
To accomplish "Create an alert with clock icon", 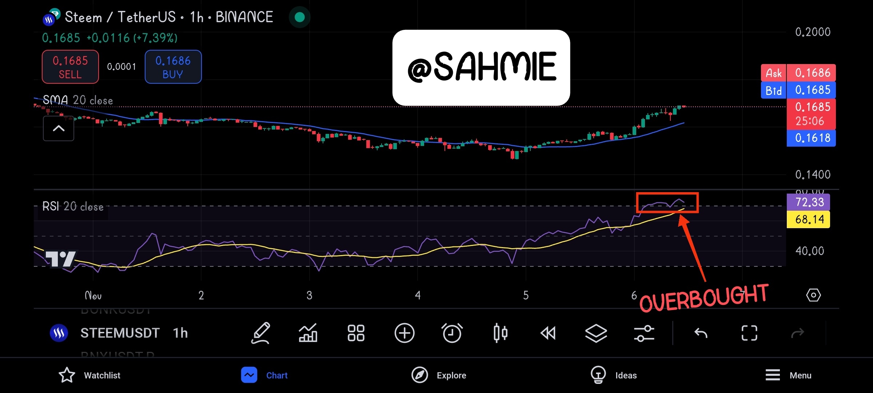I will [x=452, y=333].
